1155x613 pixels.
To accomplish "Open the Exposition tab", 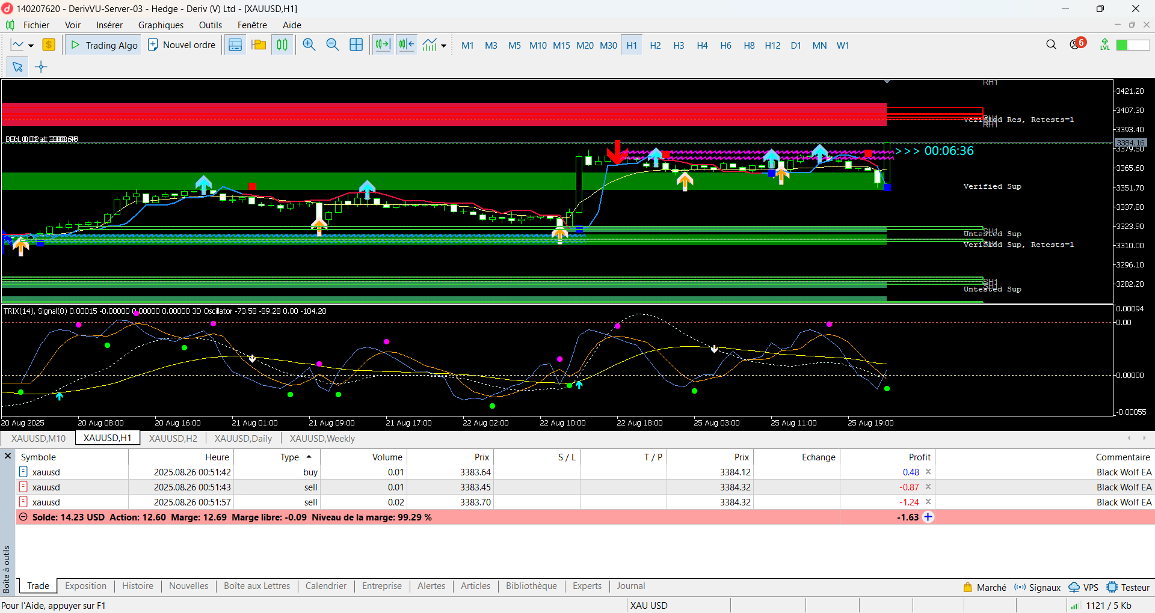I will [x=85, y=586].
